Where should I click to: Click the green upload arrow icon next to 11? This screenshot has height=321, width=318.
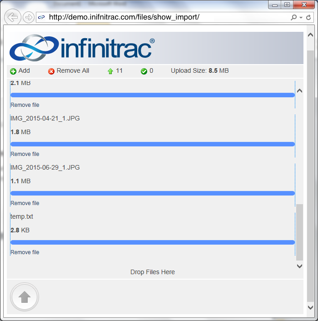click(x=110, y=71)
